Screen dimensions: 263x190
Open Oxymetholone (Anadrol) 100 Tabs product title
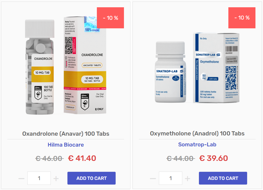[x=197, y=133]
